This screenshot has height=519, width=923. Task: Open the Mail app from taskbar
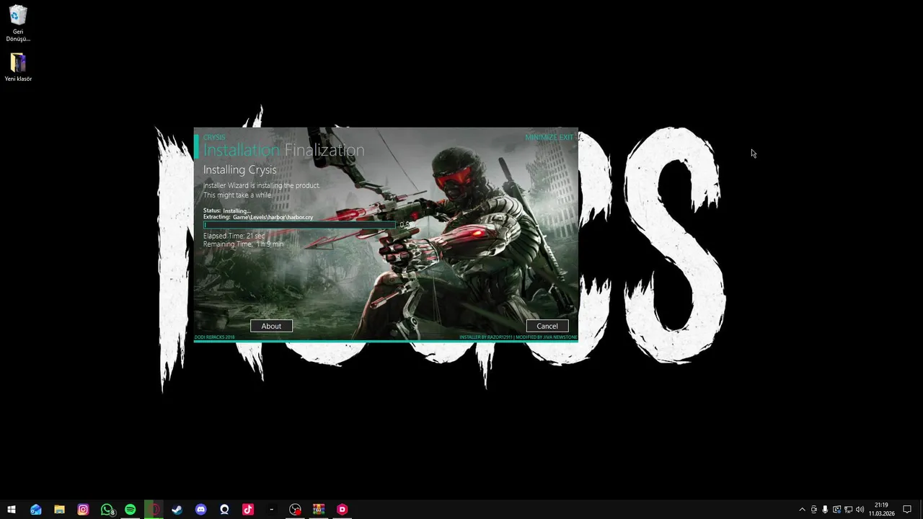pos(35,510)
